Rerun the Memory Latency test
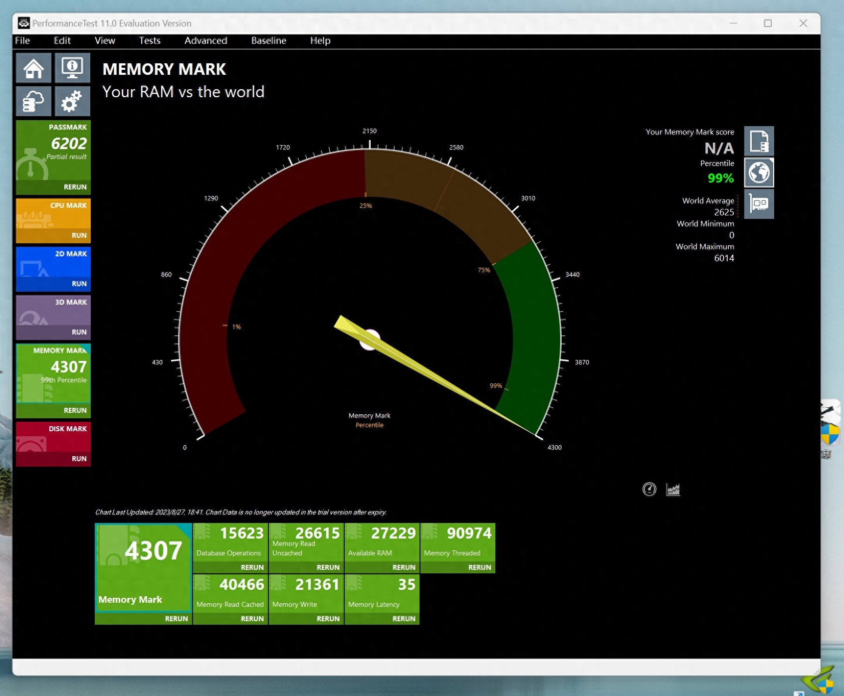 (x=404, y=619)
